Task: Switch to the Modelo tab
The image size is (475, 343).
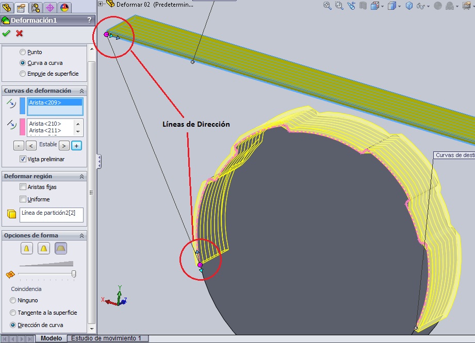Action: (x=51, y=338)
